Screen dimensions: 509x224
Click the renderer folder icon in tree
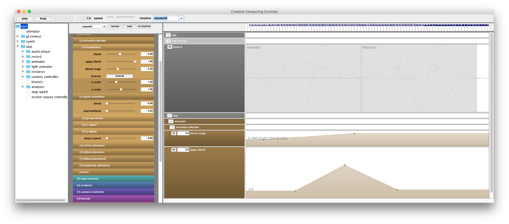coord(28,72)
